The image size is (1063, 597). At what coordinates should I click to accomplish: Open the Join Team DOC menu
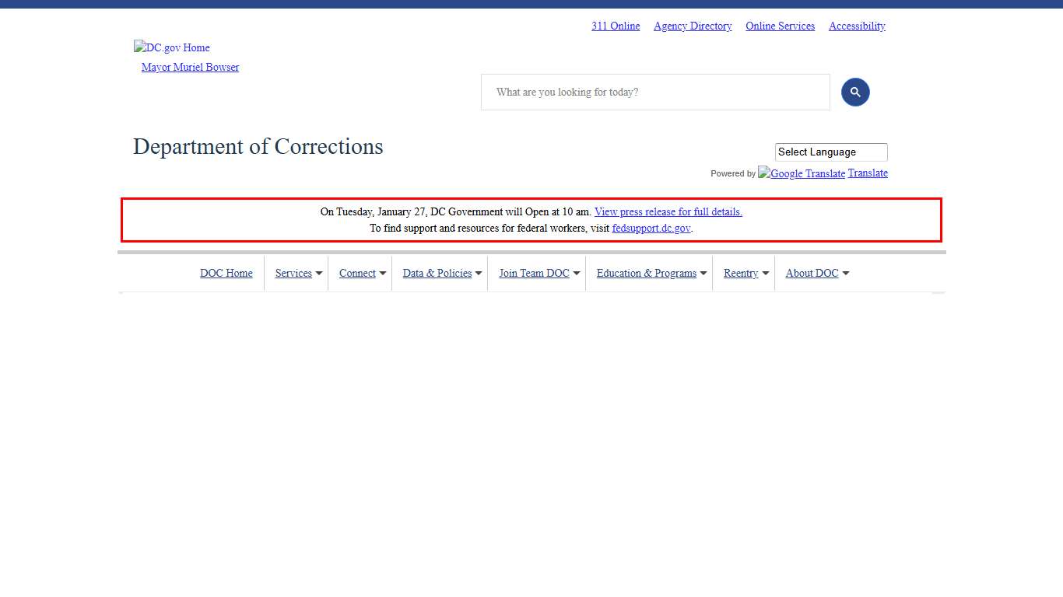pos(534,274)
